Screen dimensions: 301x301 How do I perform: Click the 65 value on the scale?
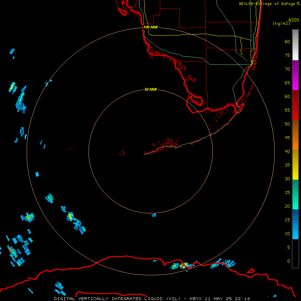[287, 83]
